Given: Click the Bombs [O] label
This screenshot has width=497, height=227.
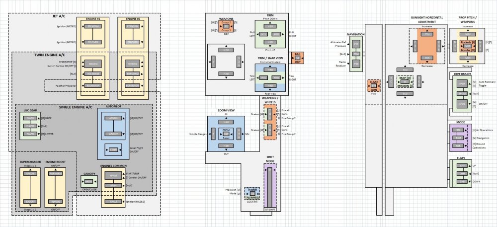Looking at the screenshot, I should point(468,50).
